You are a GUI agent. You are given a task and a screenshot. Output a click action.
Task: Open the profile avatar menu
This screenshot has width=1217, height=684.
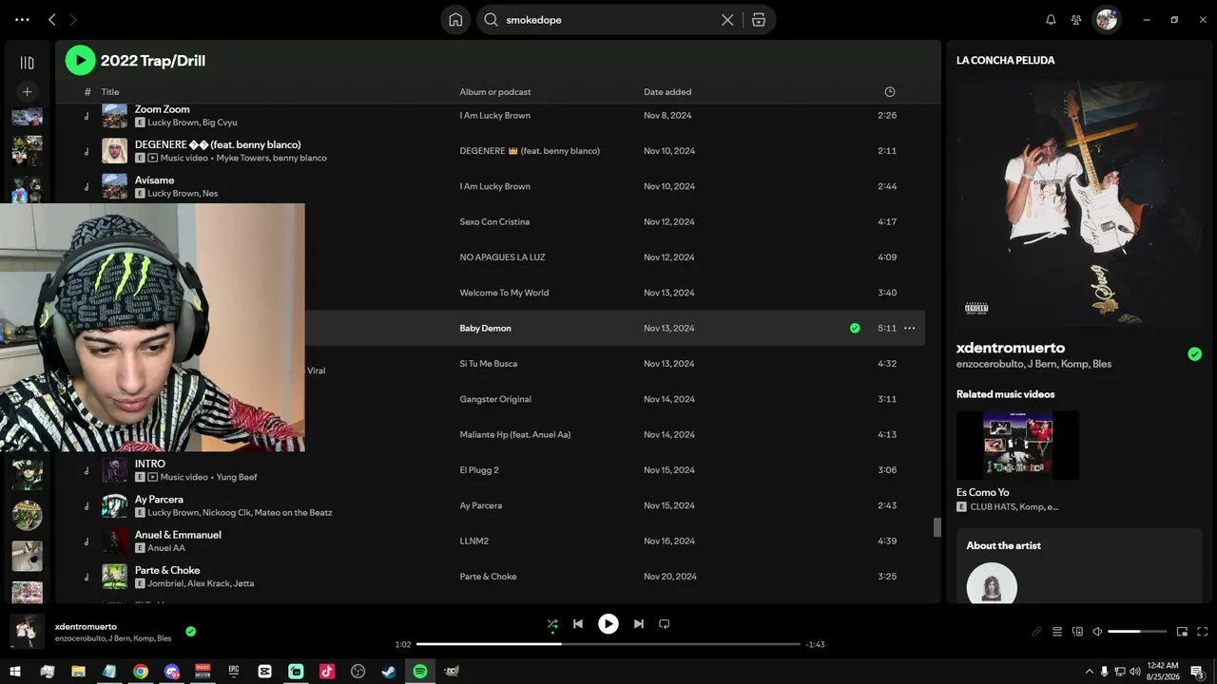[x=1106, y=20]
